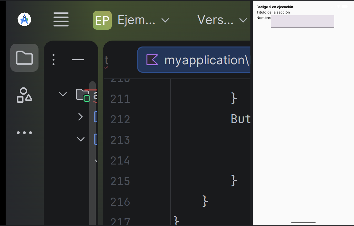Click the Android Studio logo icon

(24, 20)
